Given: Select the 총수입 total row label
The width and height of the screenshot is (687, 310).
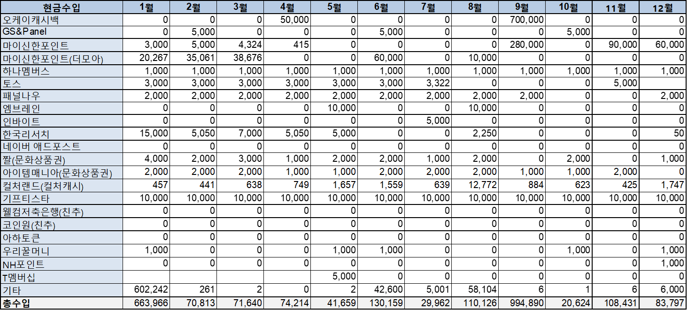Looking at the screenshot, I should point(62,303).
